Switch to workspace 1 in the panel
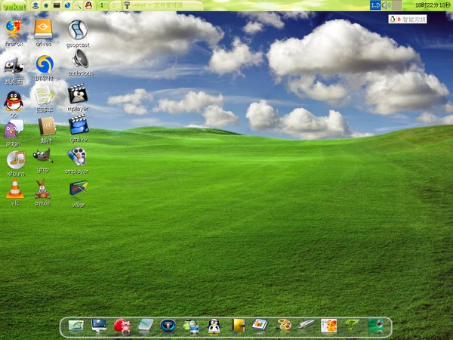Image resolution: width=453 pixels, height=340 pixels. click(x=102, y=5)
